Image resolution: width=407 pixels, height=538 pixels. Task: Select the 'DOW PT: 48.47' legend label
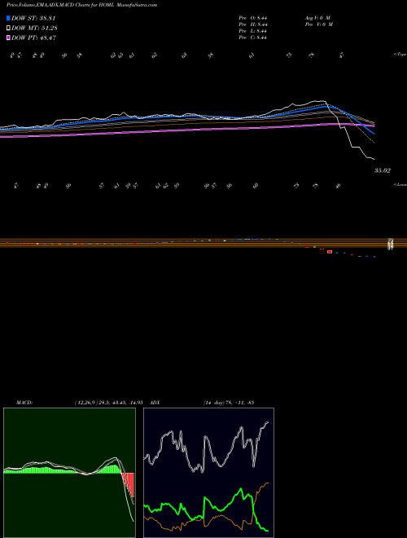tap(34, 37)
